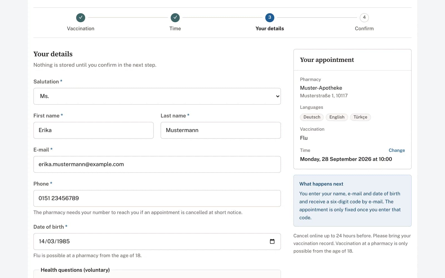Go to the Vaccination step label

point(81,29)
